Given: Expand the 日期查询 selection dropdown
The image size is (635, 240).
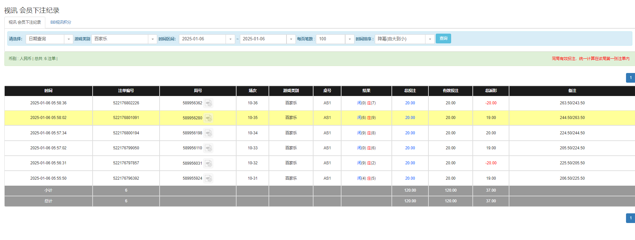Looking at the screenshot, I should 69,39.
